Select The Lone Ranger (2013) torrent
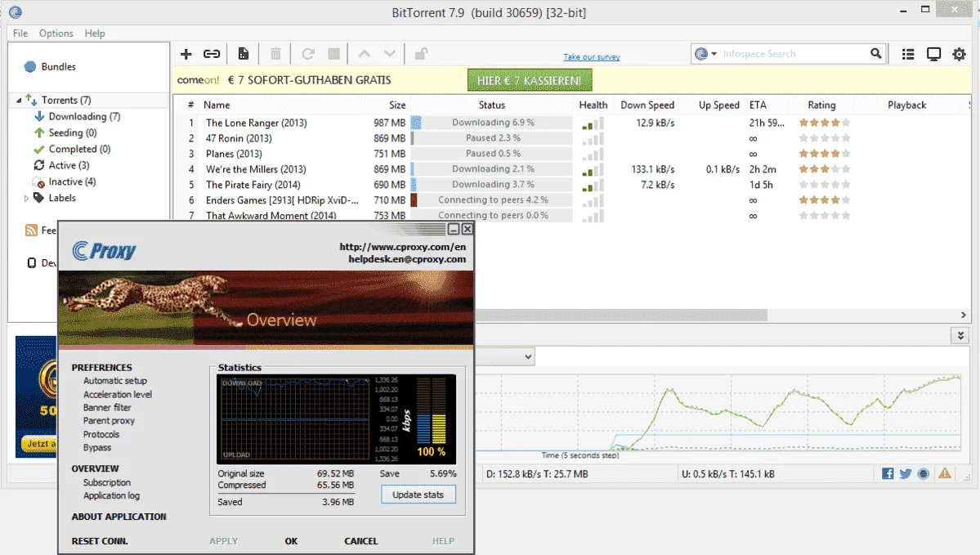Image resolution: width=980 pixels, height=555 pixels. click(257, 123)
